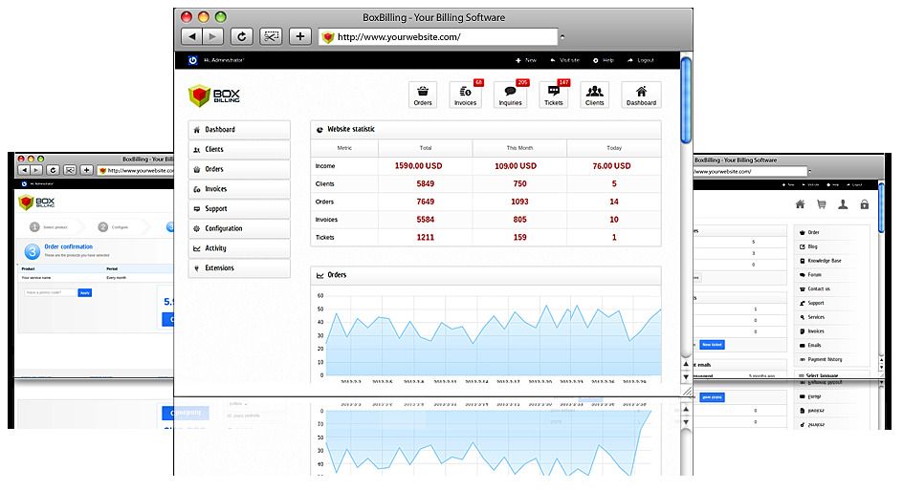Viewport: 903px width, 490px height.
Task: Click the blue New ticket button
Action: (713, 344)
